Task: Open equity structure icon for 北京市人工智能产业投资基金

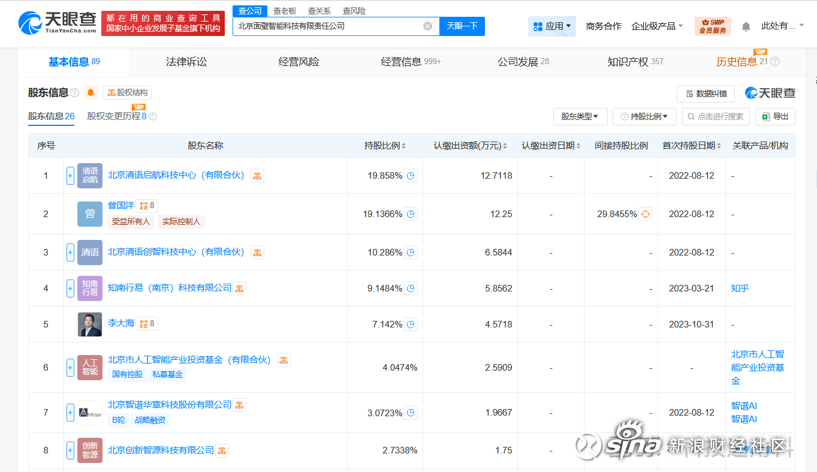Action: pyautogui.click(x=284, y=360)
